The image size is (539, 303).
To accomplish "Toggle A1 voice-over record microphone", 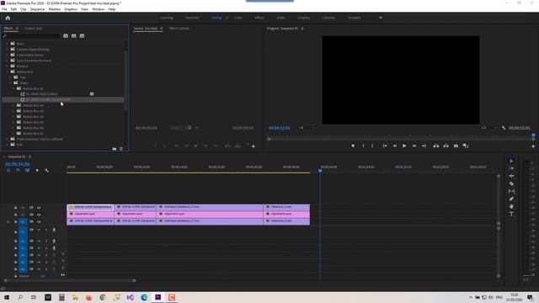I will coord(54,230).
